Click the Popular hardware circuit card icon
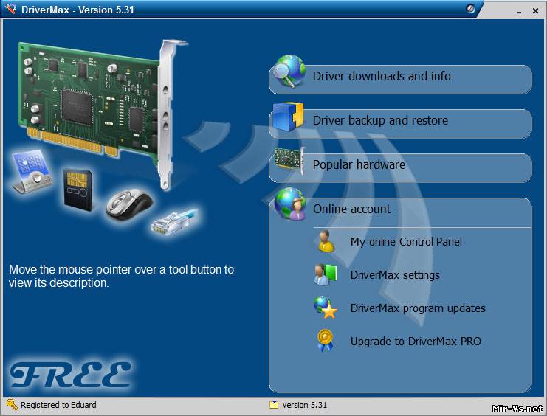The width and height of the screenshot is (547, 416). point(289,162)
